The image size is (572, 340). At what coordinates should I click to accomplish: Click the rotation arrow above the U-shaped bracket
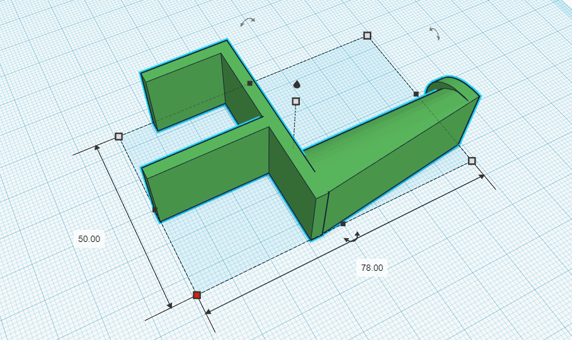[x=248, y=21]
